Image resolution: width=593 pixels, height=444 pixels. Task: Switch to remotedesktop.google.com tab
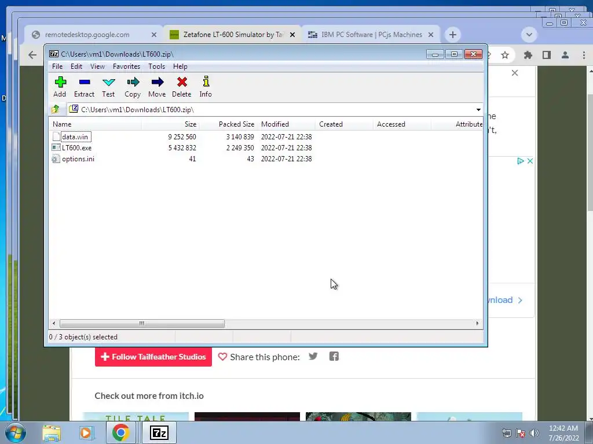coord(87,35)
